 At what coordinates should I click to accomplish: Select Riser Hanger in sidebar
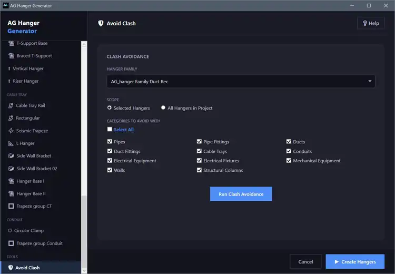point(41,81)
